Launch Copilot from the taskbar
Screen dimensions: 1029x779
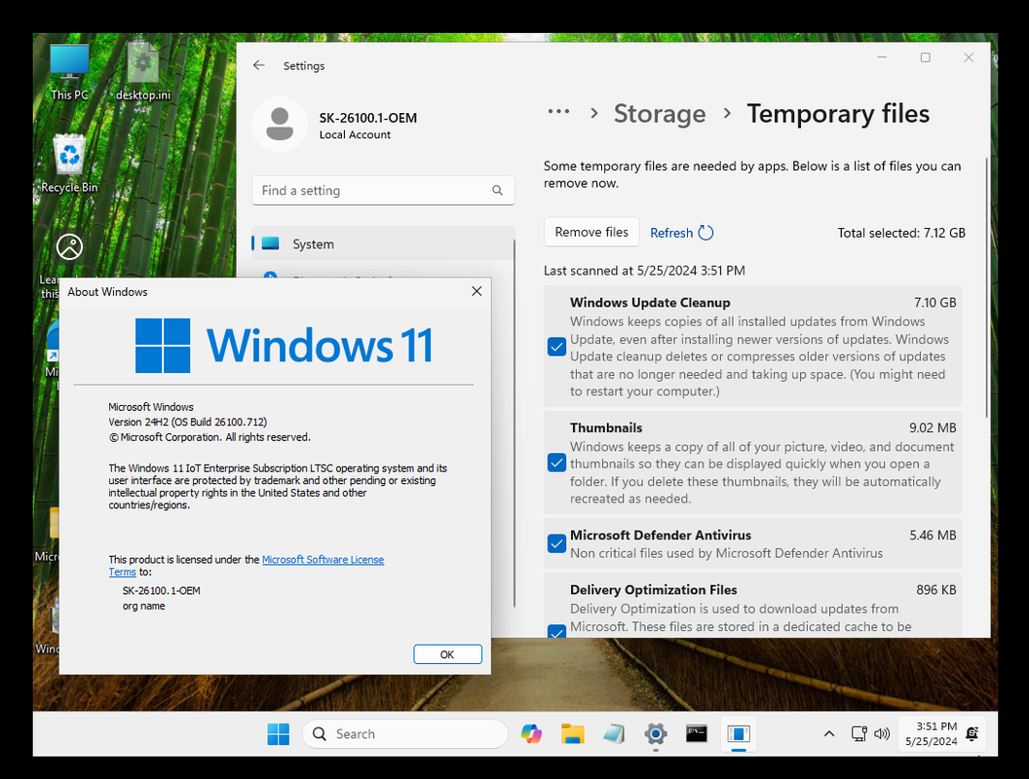click(x=532, y=734)
